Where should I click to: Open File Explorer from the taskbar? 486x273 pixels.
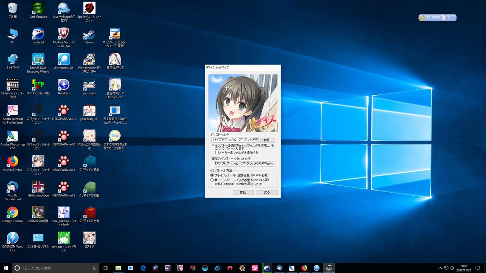tap(118, 268)
